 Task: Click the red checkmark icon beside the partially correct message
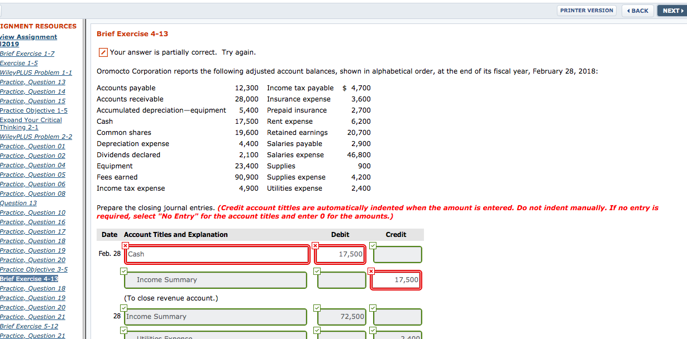[x=103, y=51]
